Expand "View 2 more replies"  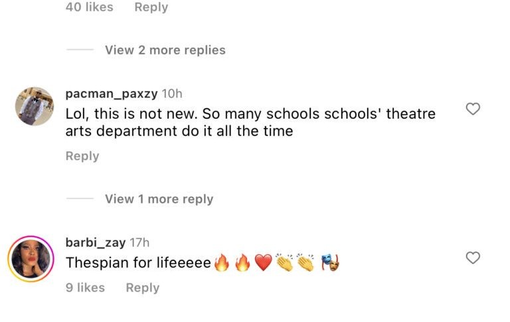coord(165,50)
